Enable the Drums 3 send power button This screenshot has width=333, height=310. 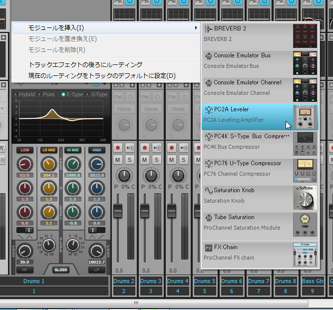(x=157, y=97)
